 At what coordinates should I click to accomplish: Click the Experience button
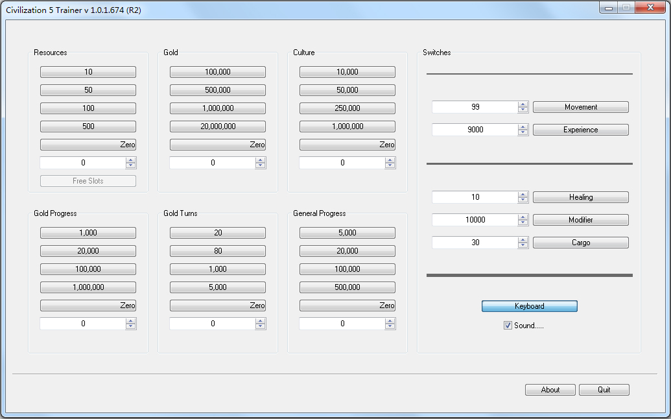point(580,130)
